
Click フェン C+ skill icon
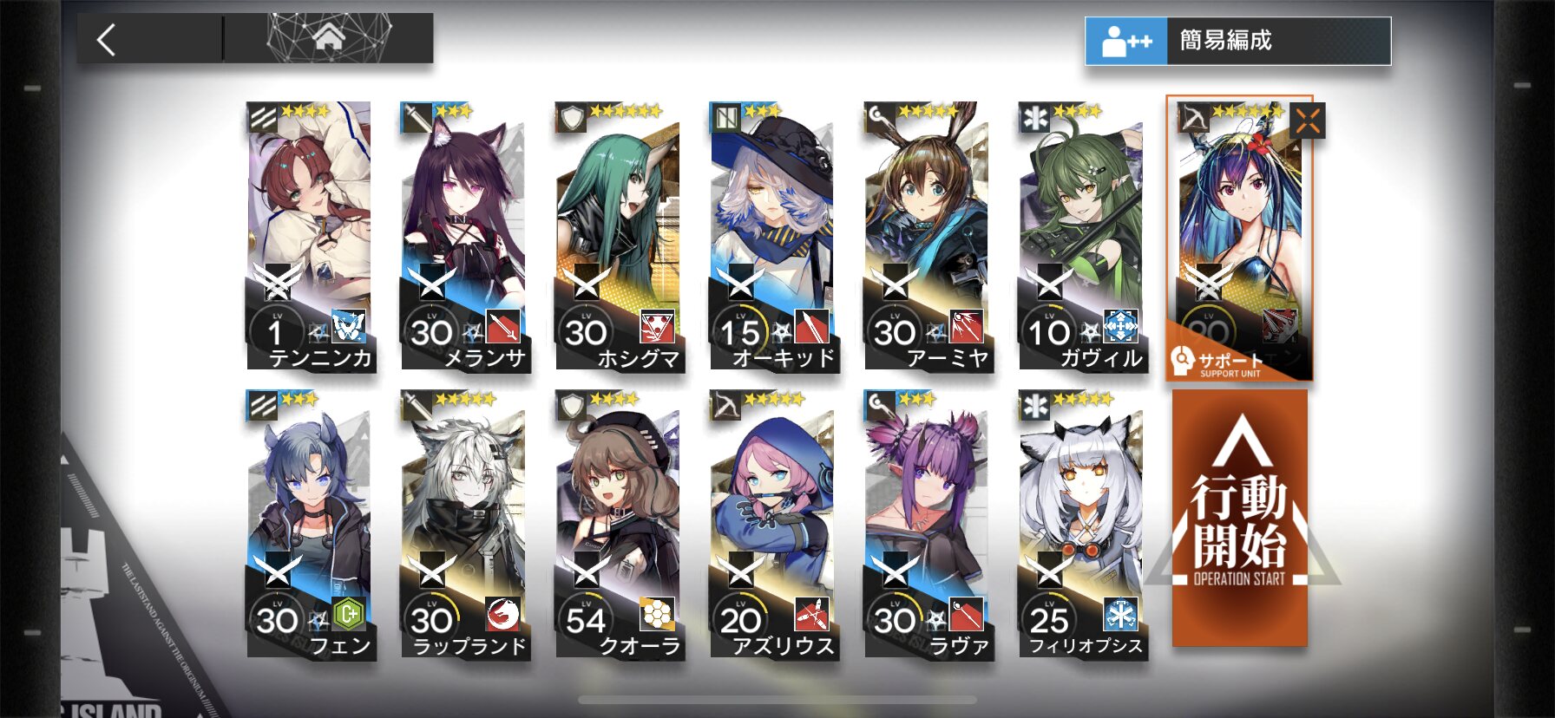348,615
